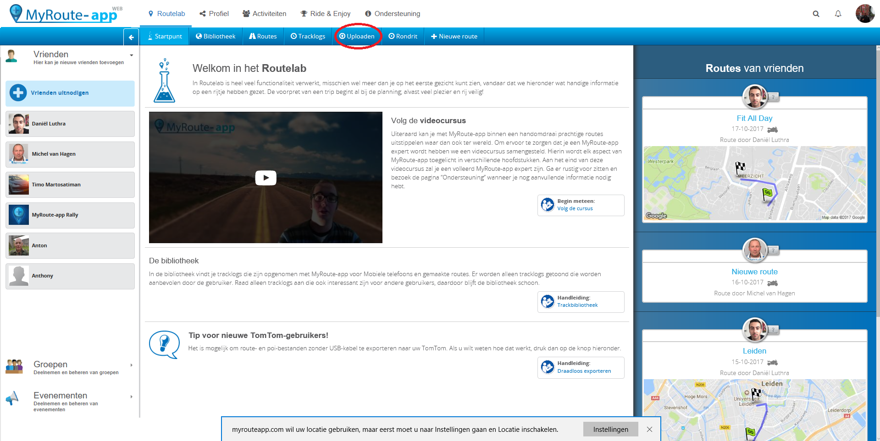880x441 pixels.
Task: Click the Routelab flask icon
Action: pos(164,80)
